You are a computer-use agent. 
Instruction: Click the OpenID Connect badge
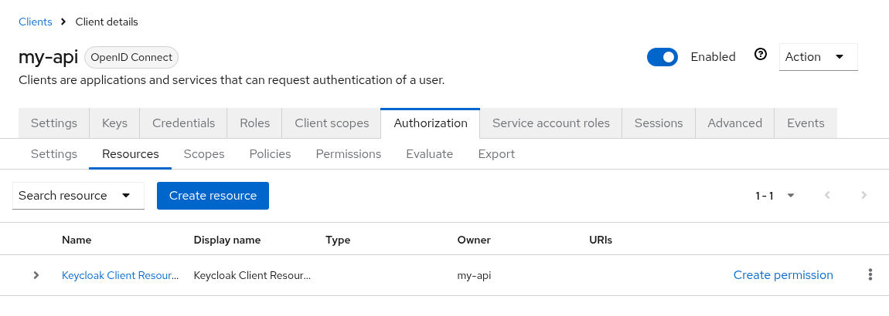[131, 57]
